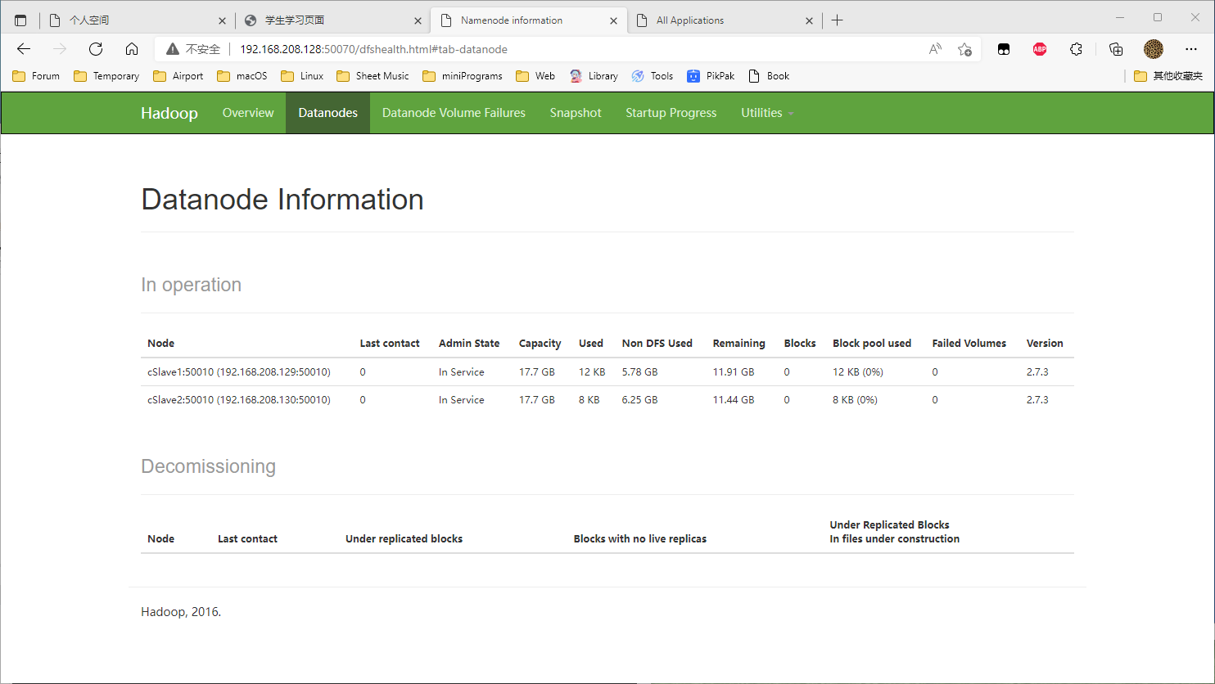Viewport: 1215px width, 684px height.
Task: Open browser extensions puzzle icon
Action: point(1076,49)
